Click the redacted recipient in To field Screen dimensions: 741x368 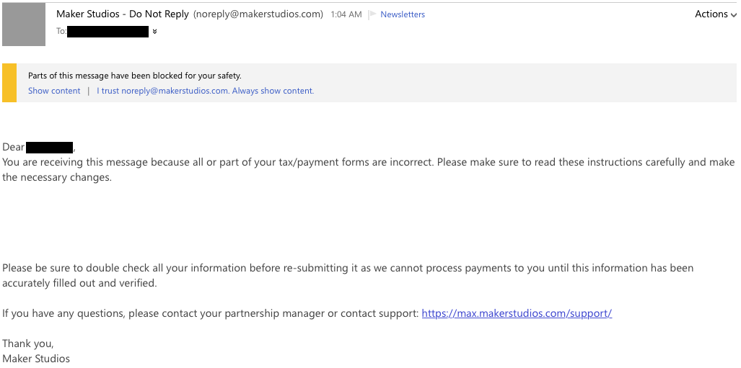coord(108,32)
